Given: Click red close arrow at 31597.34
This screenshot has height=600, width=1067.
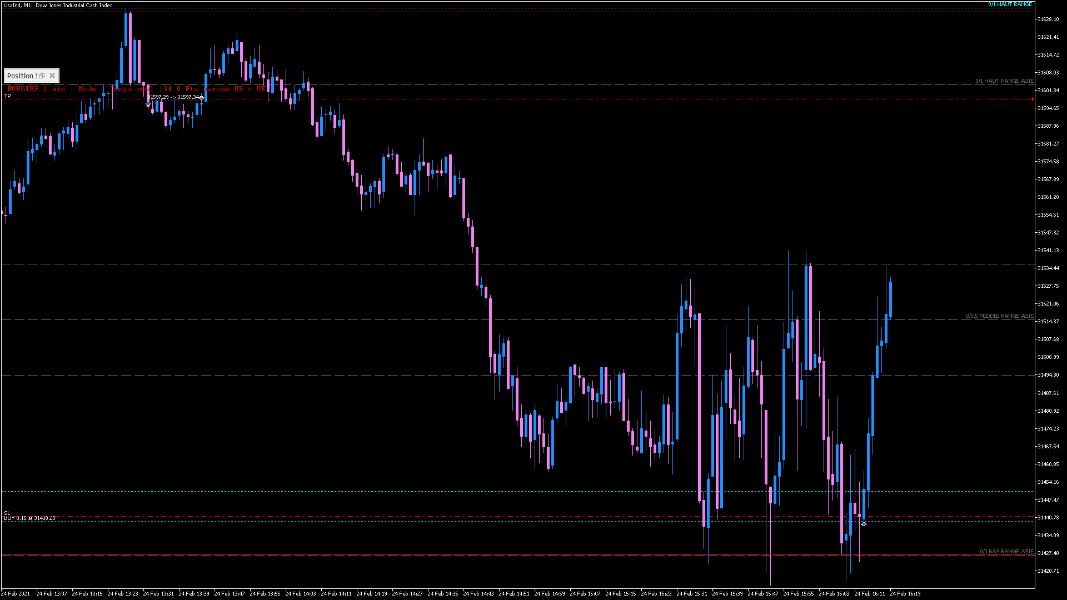Looking at the screenshot, I should click(x=202, y=98).
